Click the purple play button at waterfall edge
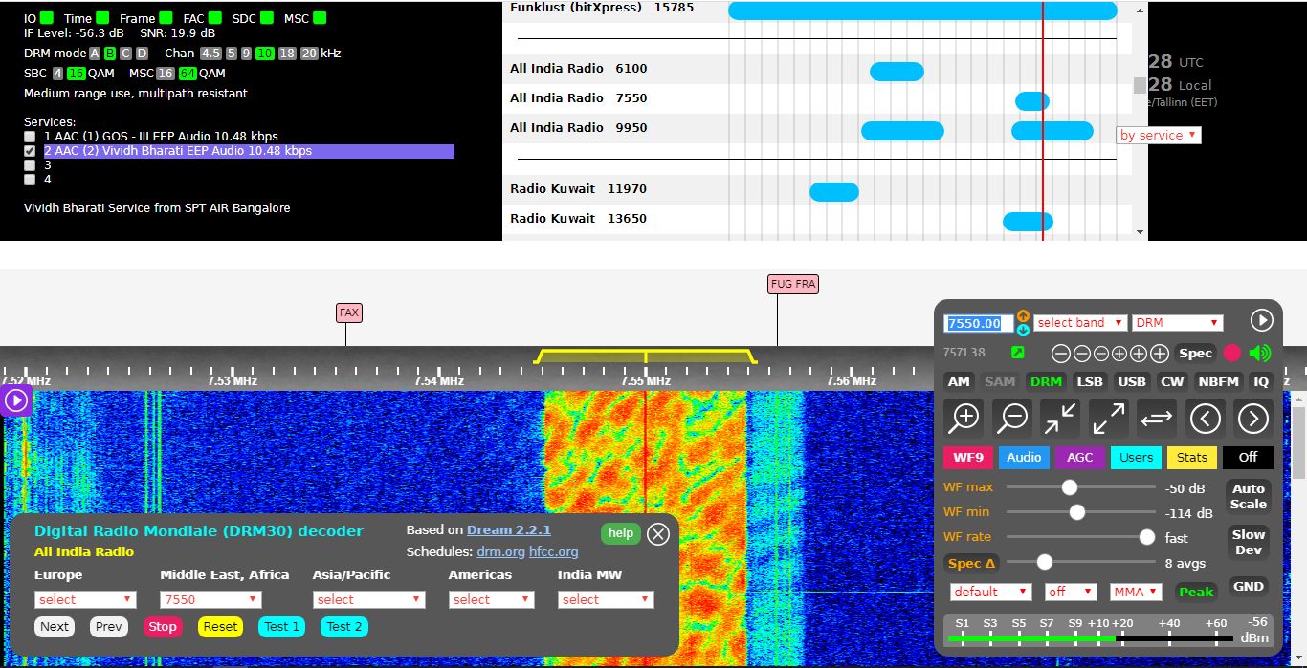 [16, 400]
